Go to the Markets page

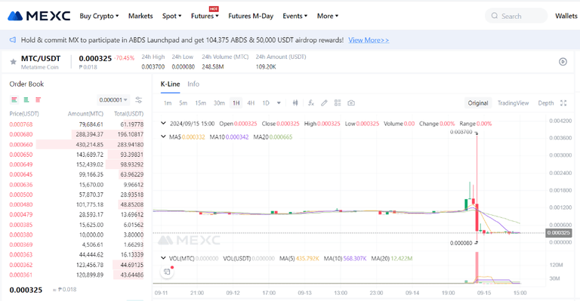(x=140, y=16)
